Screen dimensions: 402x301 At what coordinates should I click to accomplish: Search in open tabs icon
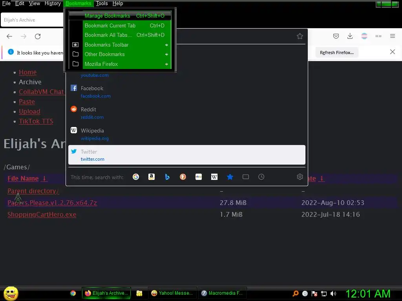pos(246,177)
